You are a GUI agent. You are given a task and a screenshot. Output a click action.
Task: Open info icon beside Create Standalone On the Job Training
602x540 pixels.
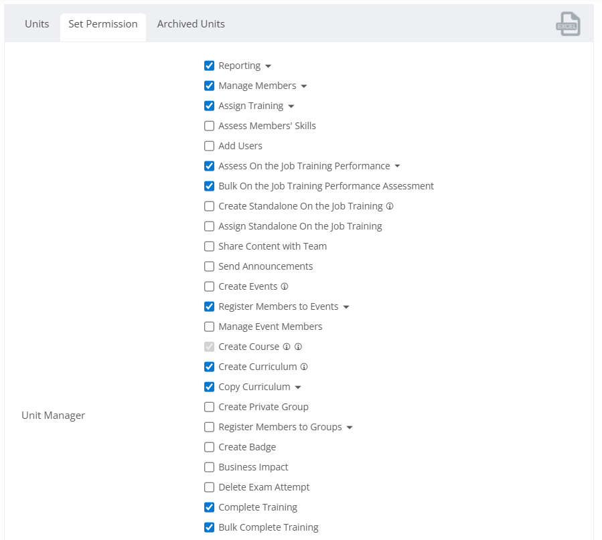(390, 206)
